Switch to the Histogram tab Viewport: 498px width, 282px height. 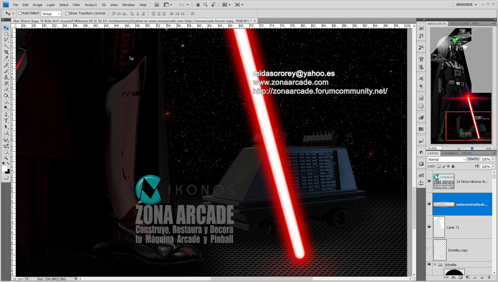pyautogui.click(x=459, y=24)
